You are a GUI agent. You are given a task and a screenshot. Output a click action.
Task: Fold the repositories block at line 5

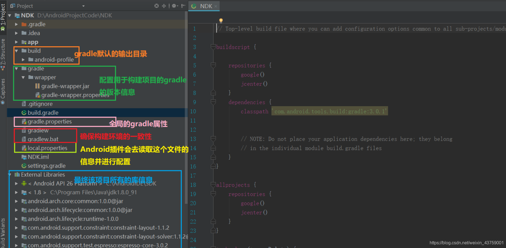coord(213,65)
